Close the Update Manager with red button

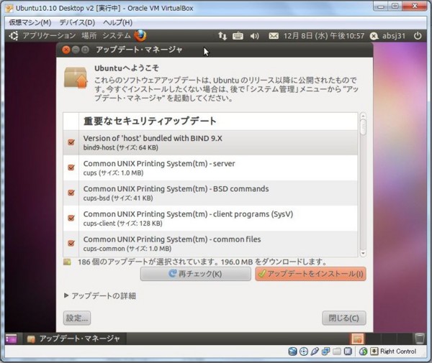point(66,50)
